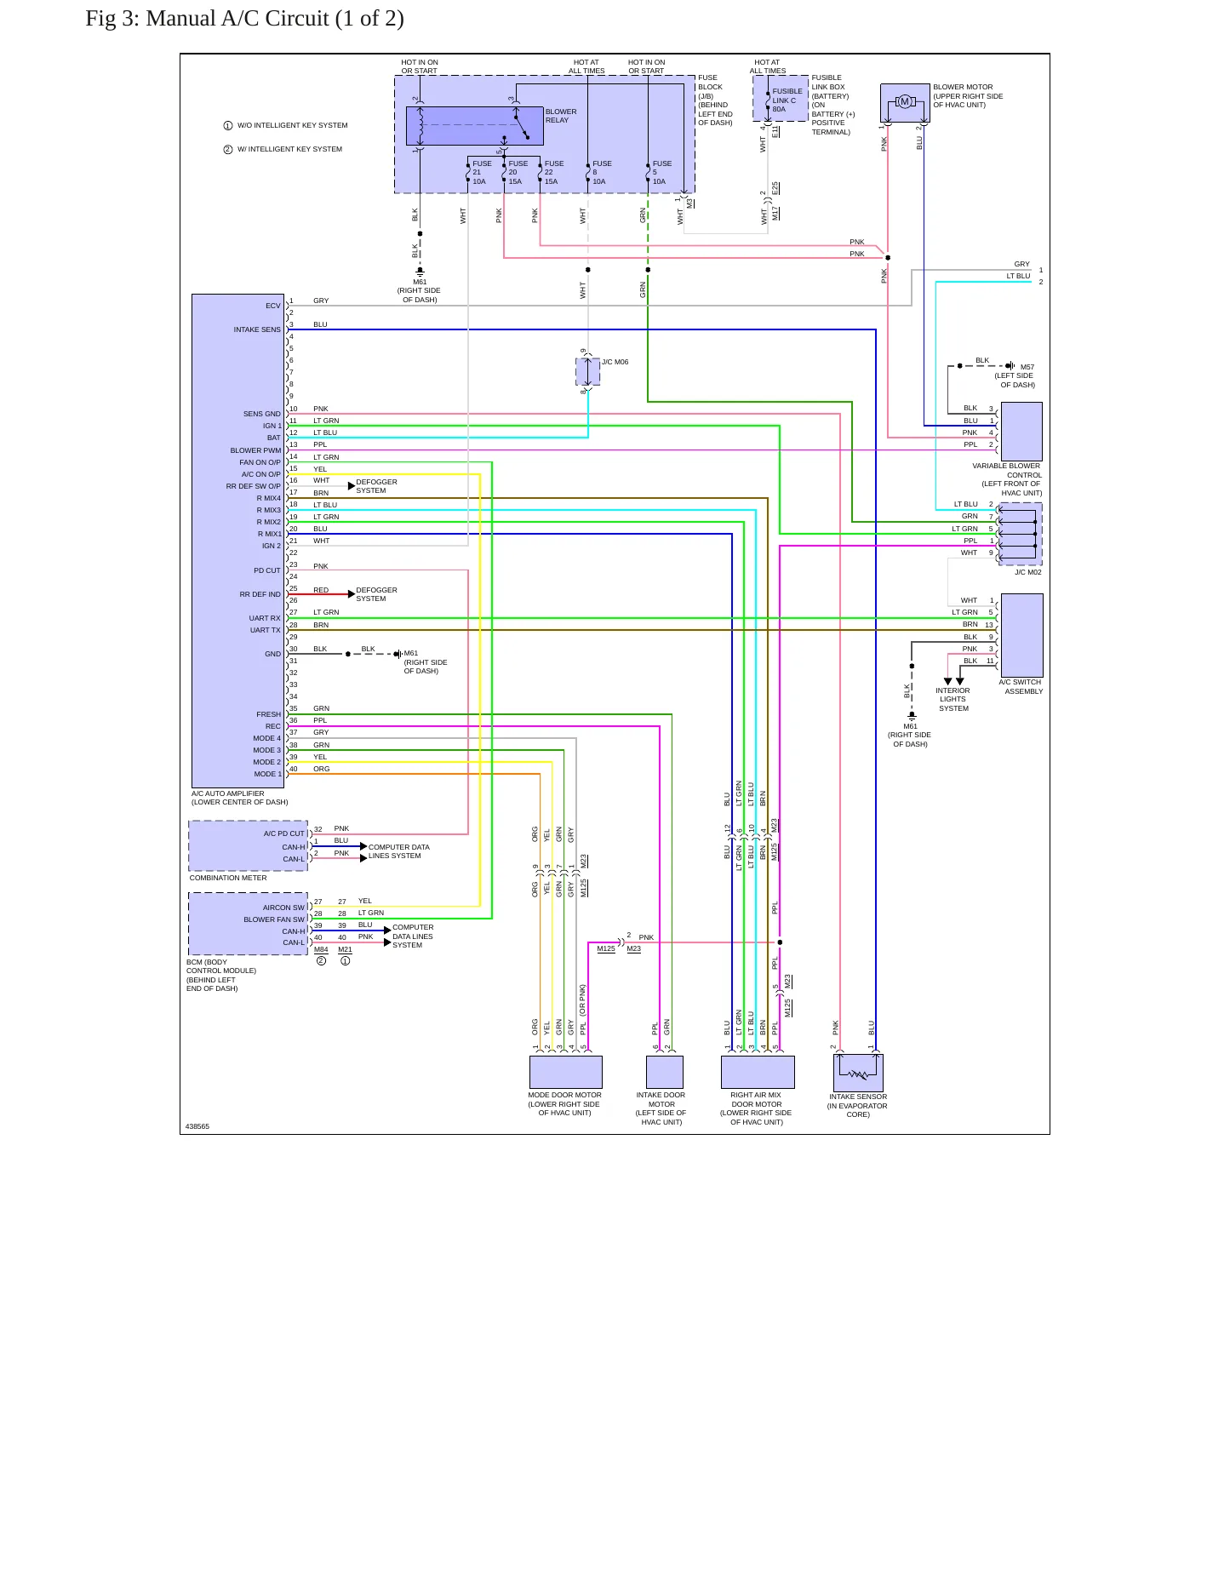1230x1592 pixels.
Task: Click the 'FRESH' pin label
Action: (x=268, y=715)
